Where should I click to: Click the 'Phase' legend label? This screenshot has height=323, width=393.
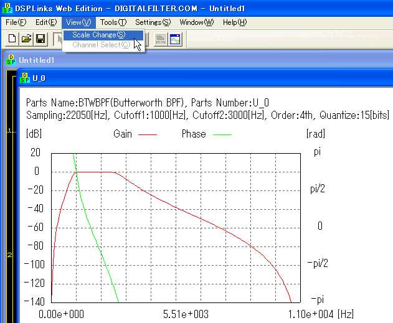click(x=194, y=134)
